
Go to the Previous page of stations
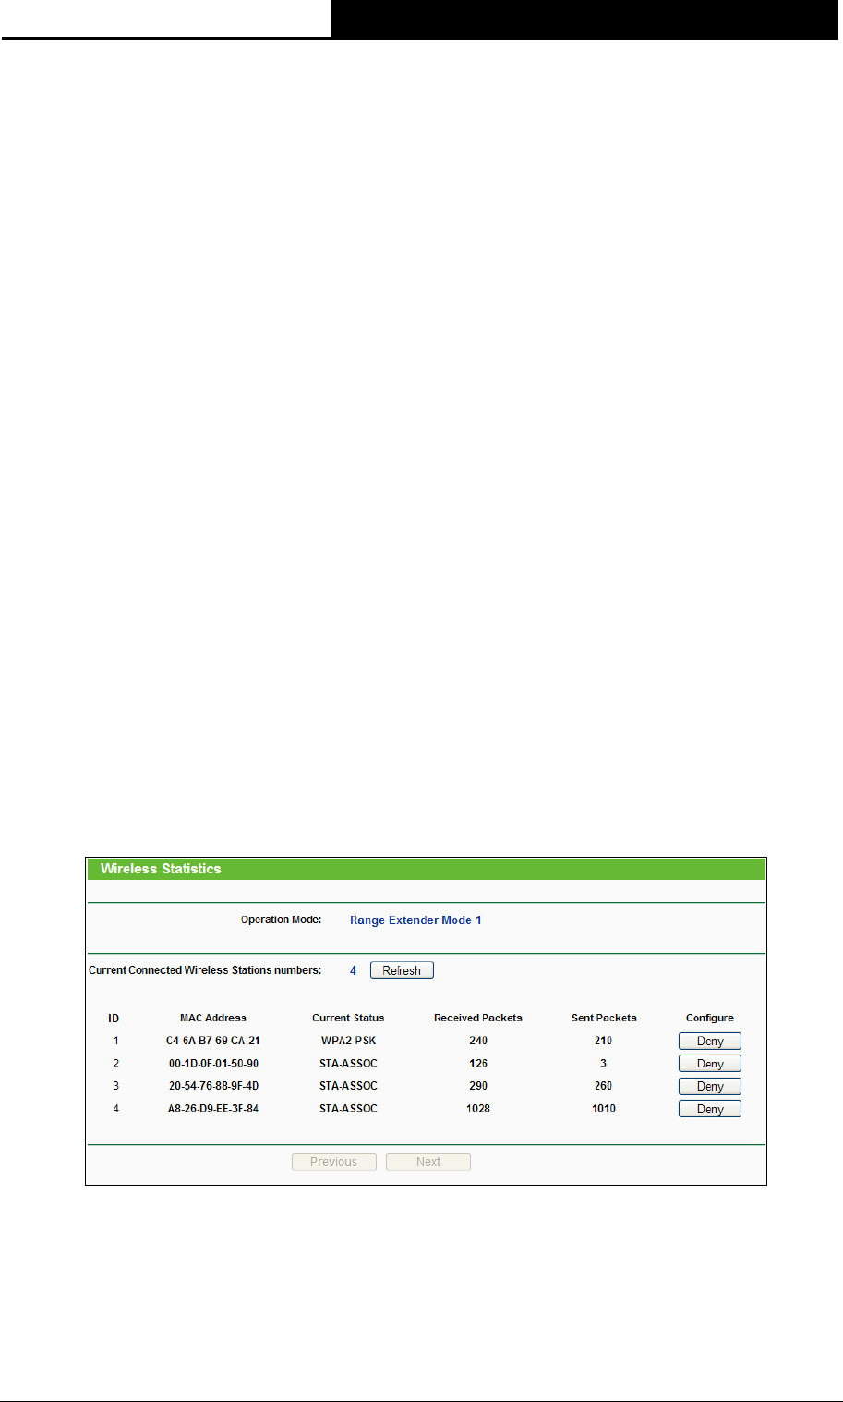pyautogui.click(x=333, y=1162)
